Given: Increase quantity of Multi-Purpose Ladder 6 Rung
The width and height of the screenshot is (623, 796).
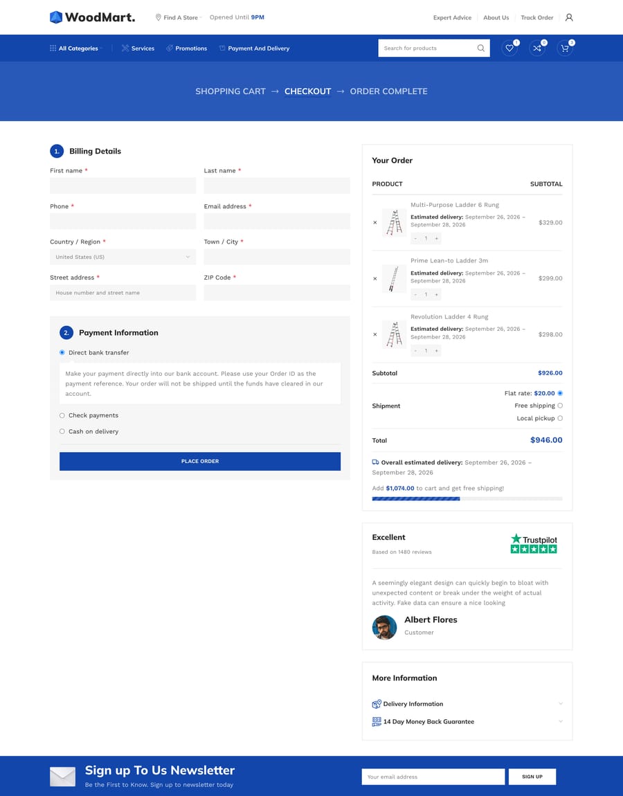Looking at the screenshot, I should coord(436,238).
